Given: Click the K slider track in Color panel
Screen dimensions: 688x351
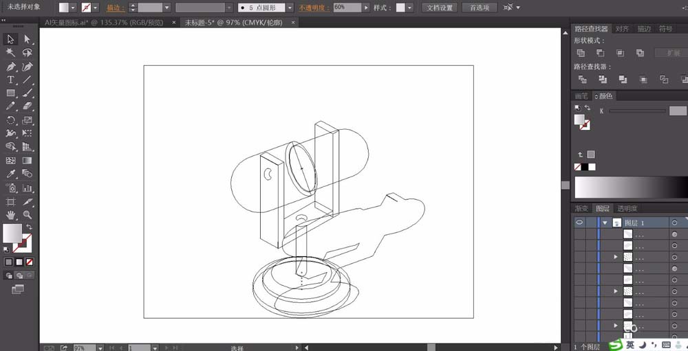Looking at the screenshot, I should [x=638, y=111].
